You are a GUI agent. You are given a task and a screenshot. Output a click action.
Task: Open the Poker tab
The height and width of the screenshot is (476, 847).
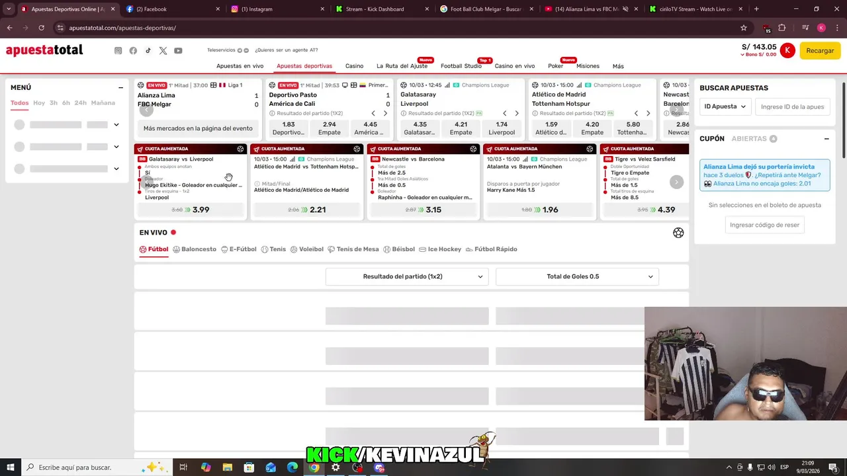point(555,66)
